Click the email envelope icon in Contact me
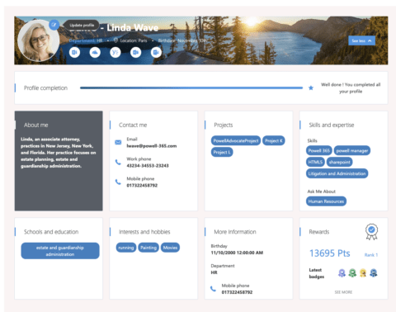This screenshot has width=396, height=312. [118, 142]
